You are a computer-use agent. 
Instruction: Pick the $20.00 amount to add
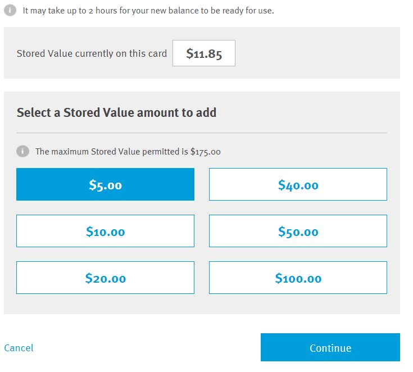click(x=105, y=278)
